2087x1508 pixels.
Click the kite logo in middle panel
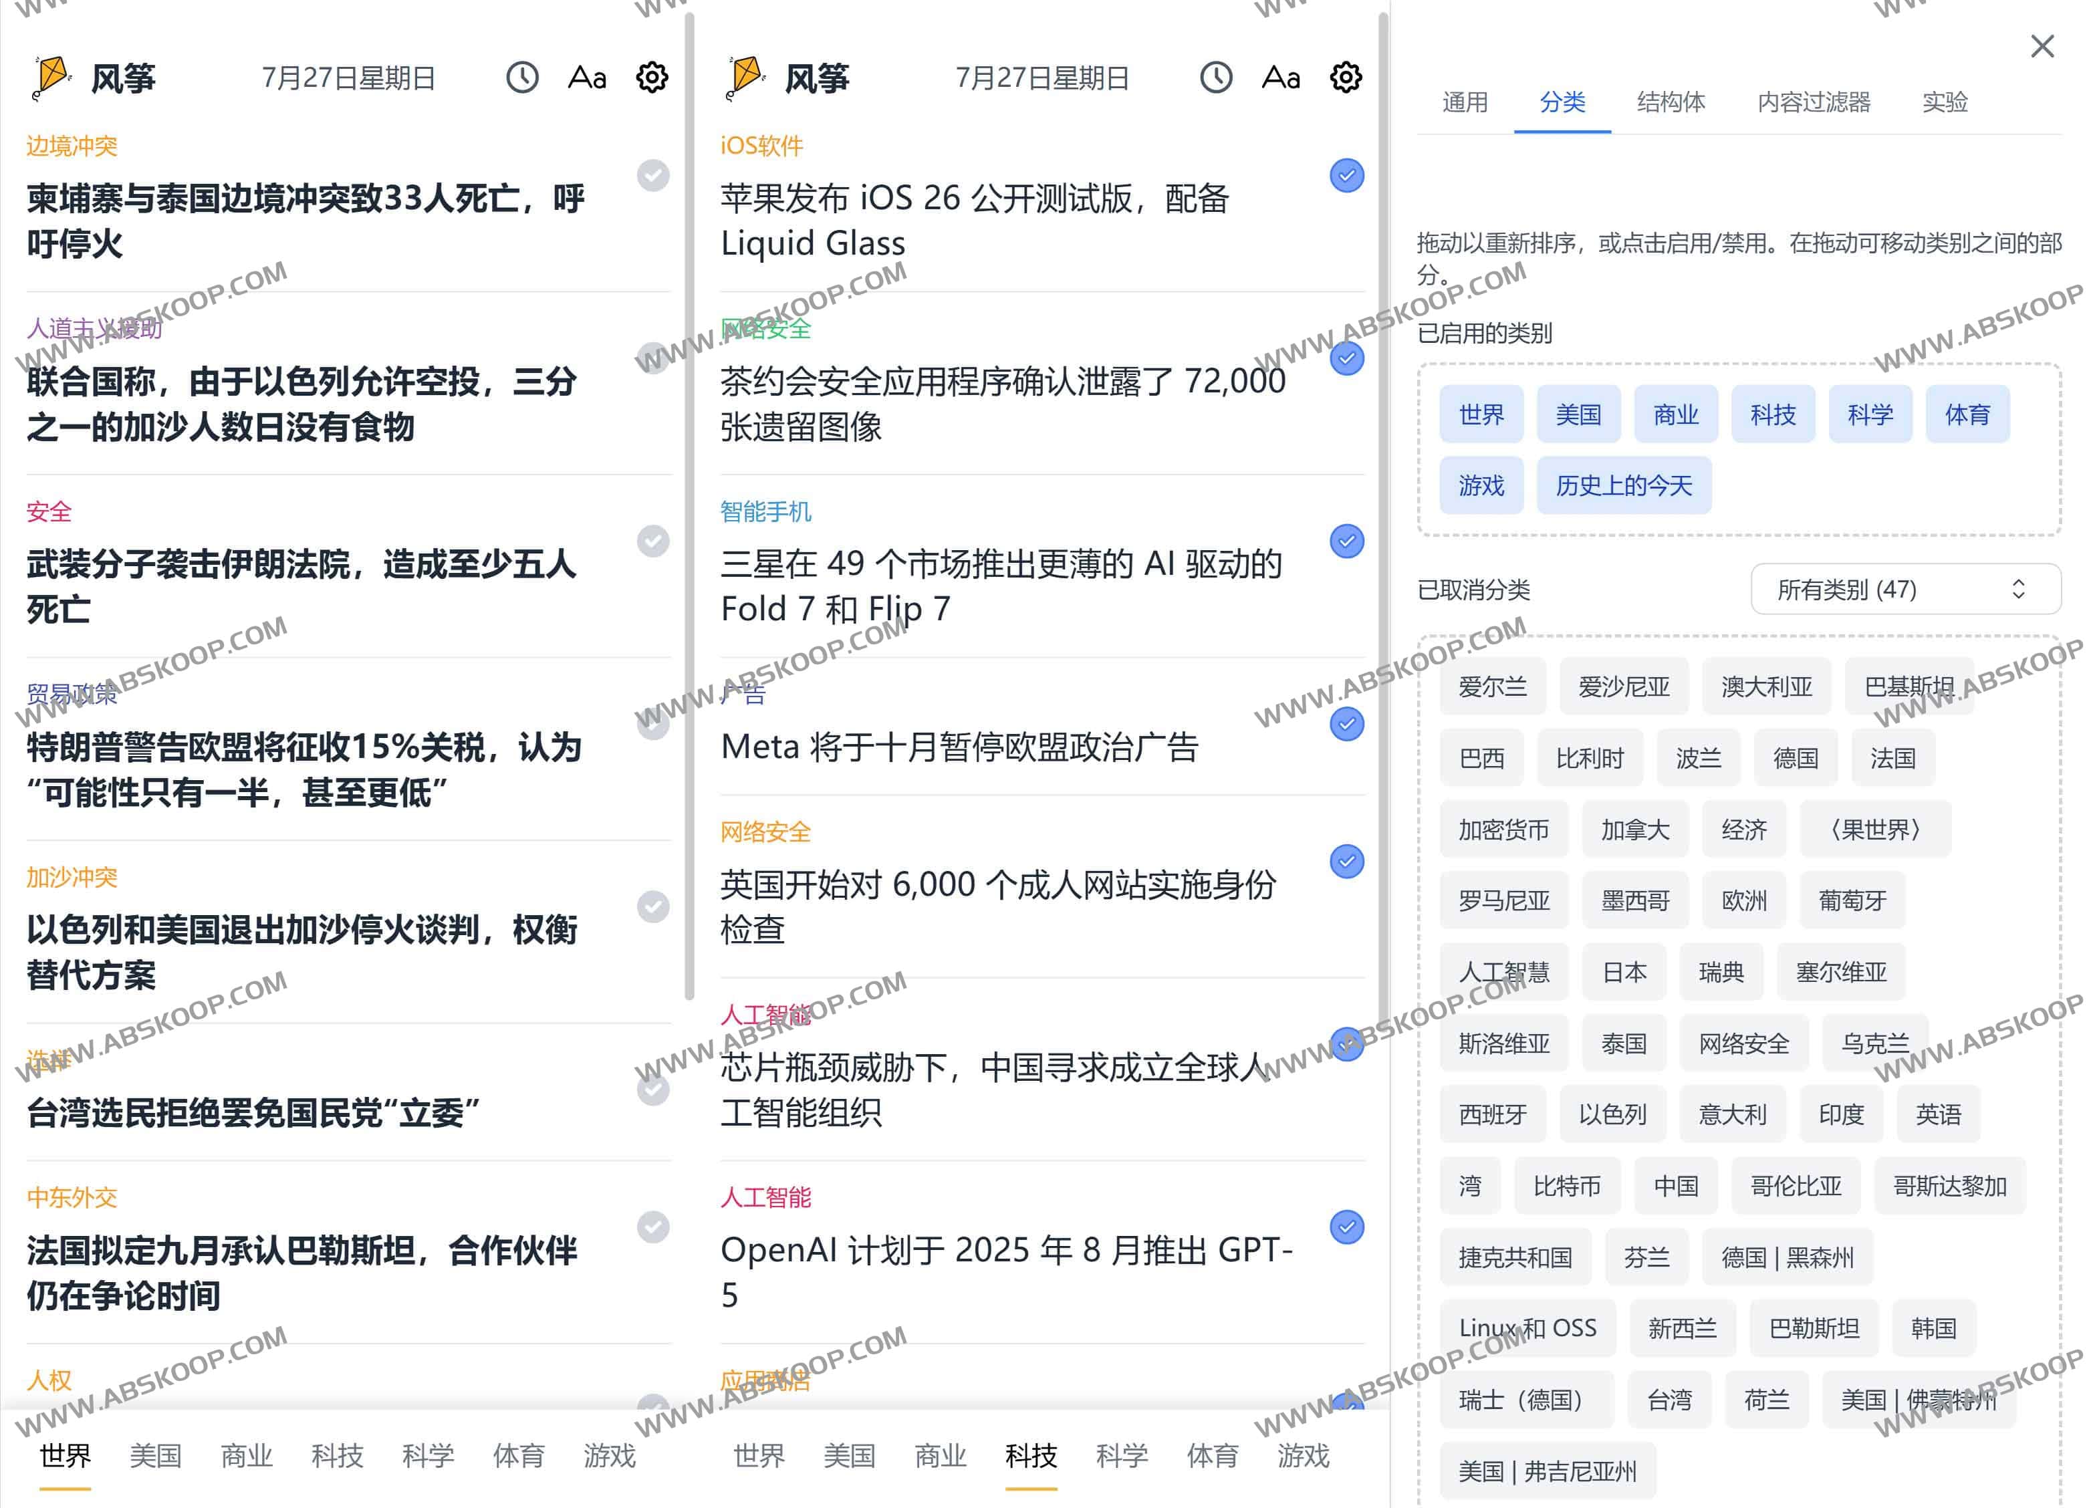[x=745, y=78]
